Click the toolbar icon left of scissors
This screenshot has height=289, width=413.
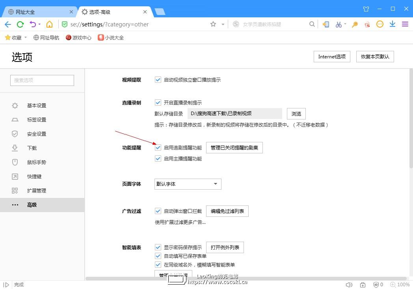pos(326,24)
